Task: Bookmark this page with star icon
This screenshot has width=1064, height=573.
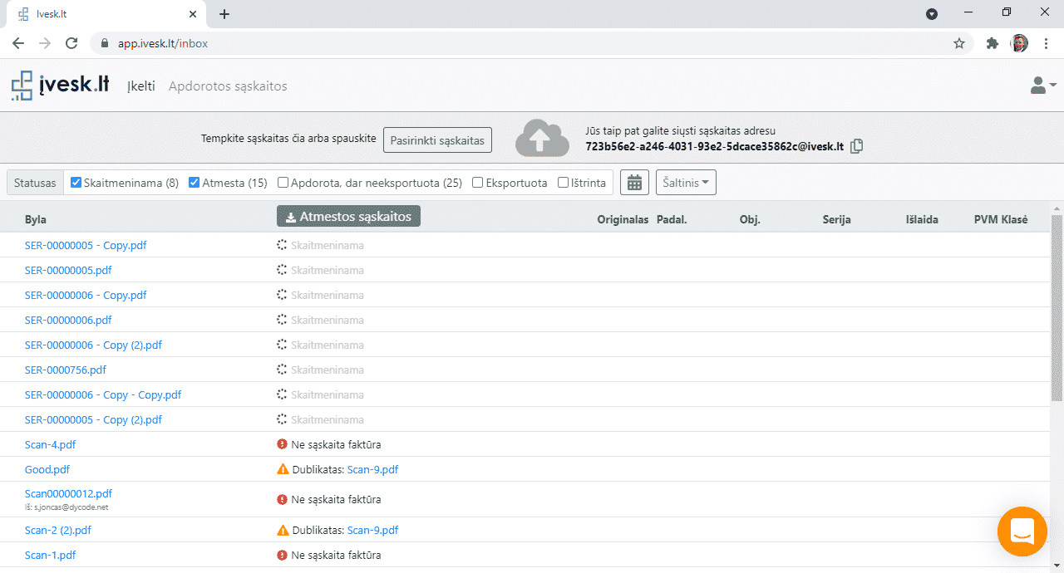Action: click(959, 43)
